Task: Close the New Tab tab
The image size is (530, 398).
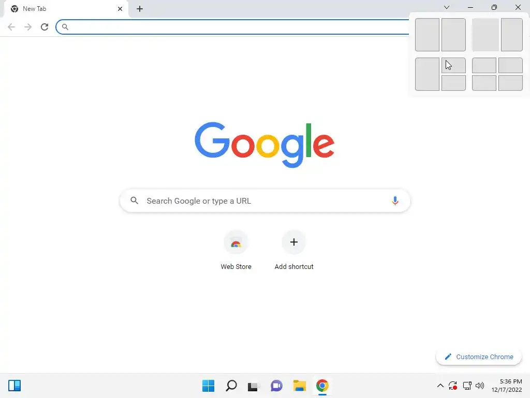Action: click(120, 9)
